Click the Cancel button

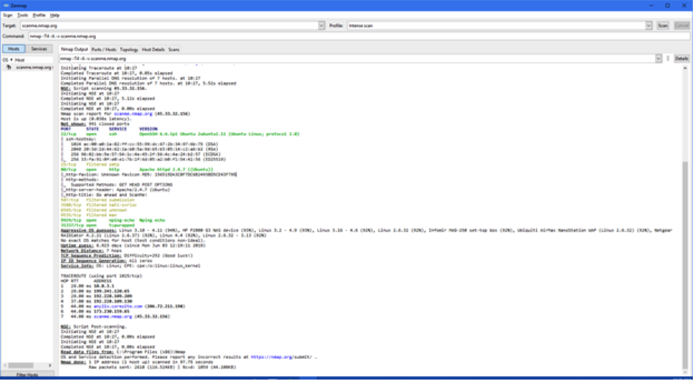[x=681, y=26]
